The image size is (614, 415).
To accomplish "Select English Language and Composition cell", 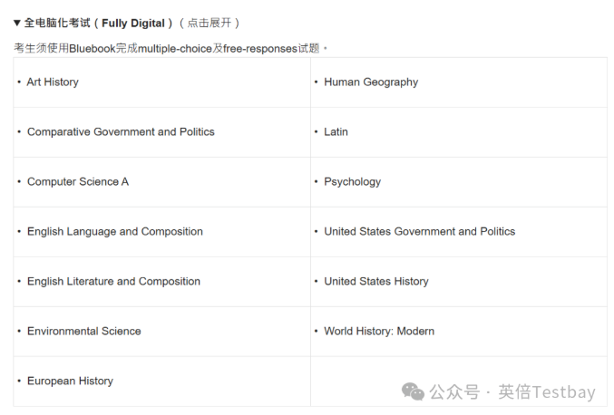I will [x=115, y=232].
